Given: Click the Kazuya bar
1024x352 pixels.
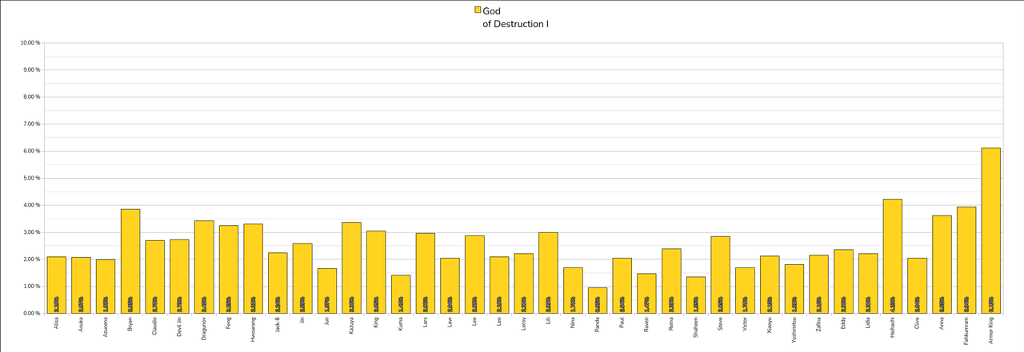Looking at the screenshot, I should 351,268.
